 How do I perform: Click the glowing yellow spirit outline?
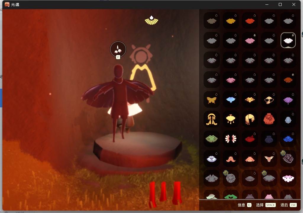pos(143,77)
